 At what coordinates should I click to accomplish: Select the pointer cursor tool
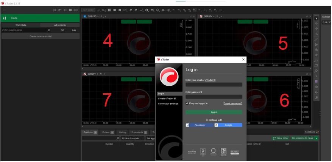(316, 19)
